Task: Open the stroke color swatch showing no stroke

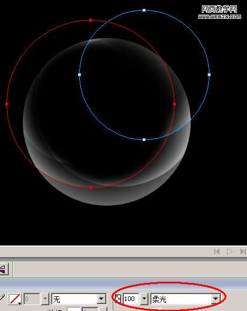Action: pyautogui.click(x=15, y=299)
